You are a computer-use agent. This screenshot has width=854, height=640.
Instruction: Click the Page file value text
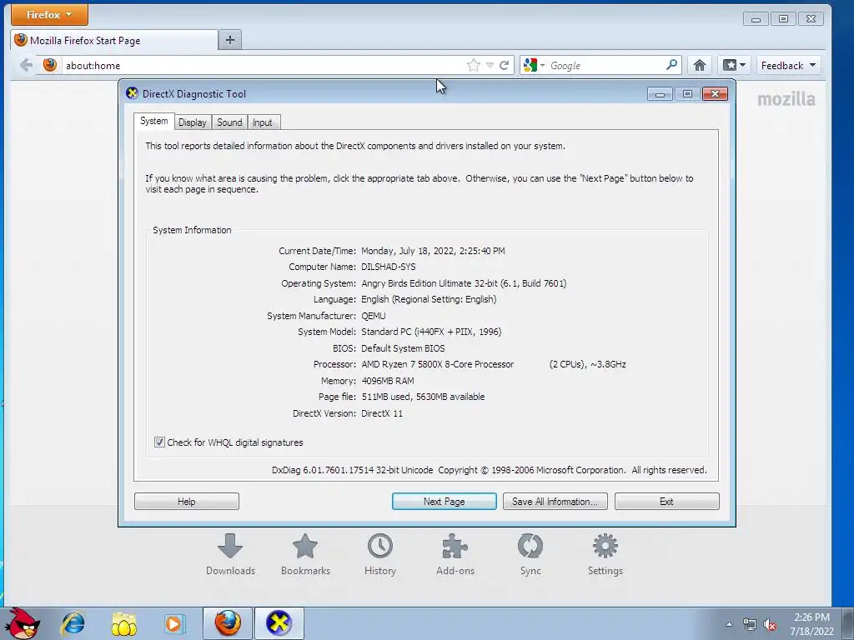point(423,397)
